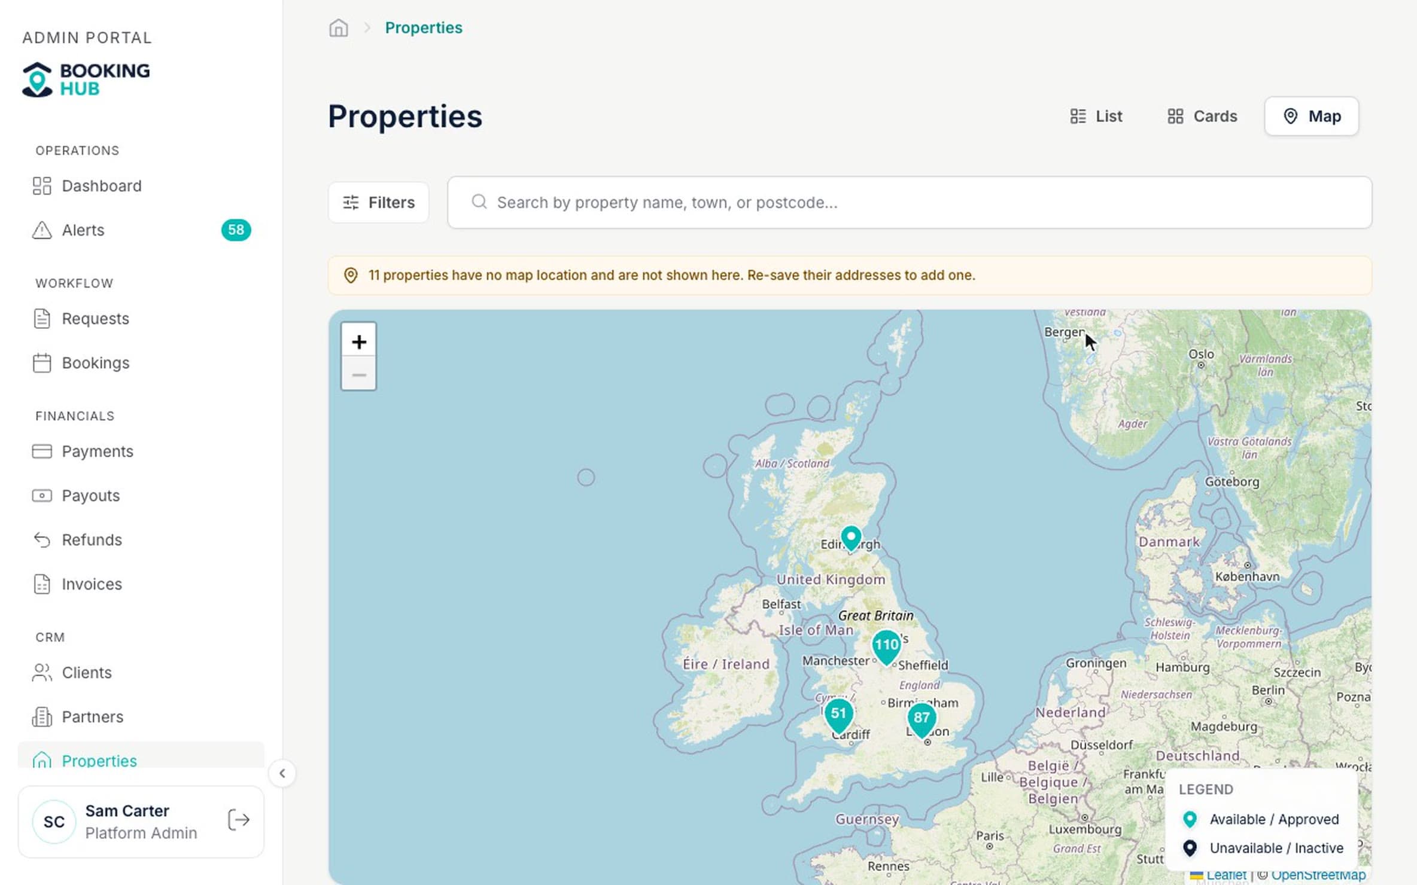Select the Map view tab
The image size is (1417, 885).
(x=1312, y=116)
